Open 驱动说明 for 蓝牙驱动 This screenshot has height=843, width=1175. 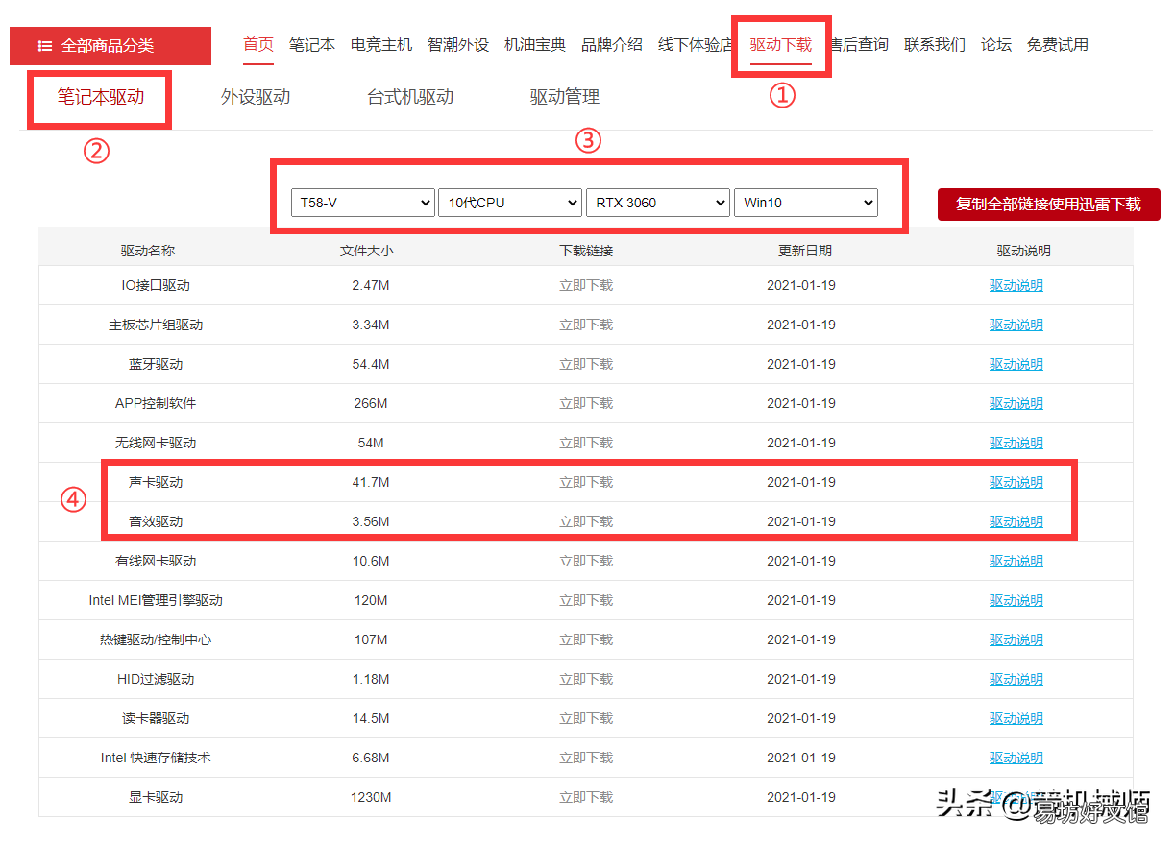pos(1016,364)
